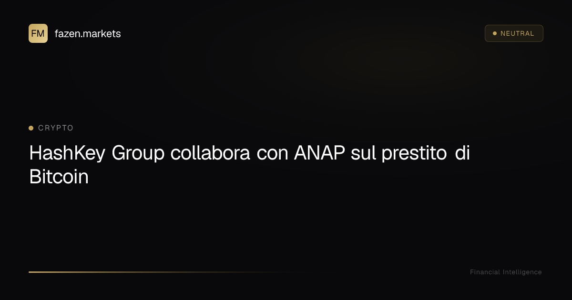Click the gold dot inside NEUTRAL badge
The width and height of the screenshot is (572, 300).
[495, 33]
